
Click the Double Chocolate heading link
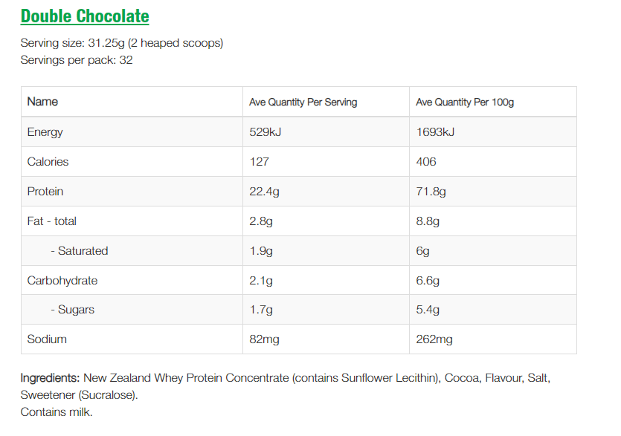tap(85, 16)
